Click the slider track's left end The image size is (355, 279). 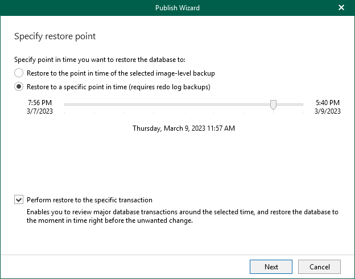67,105
